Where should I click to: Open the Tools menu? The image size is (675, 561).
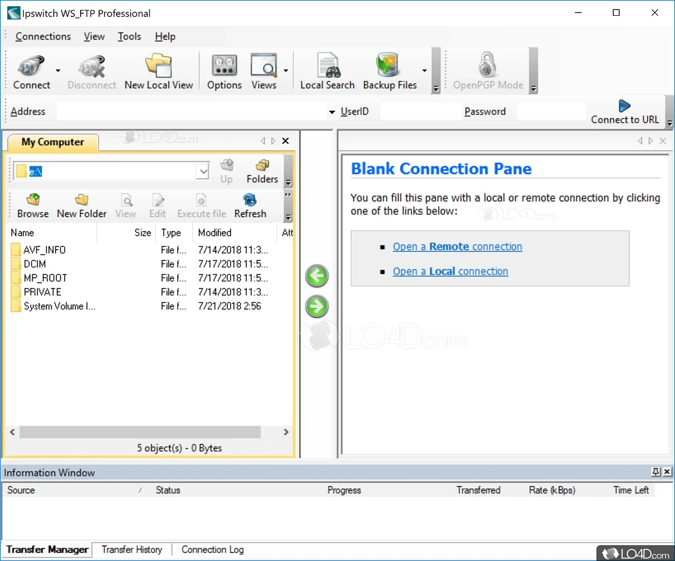coord(129,36)
